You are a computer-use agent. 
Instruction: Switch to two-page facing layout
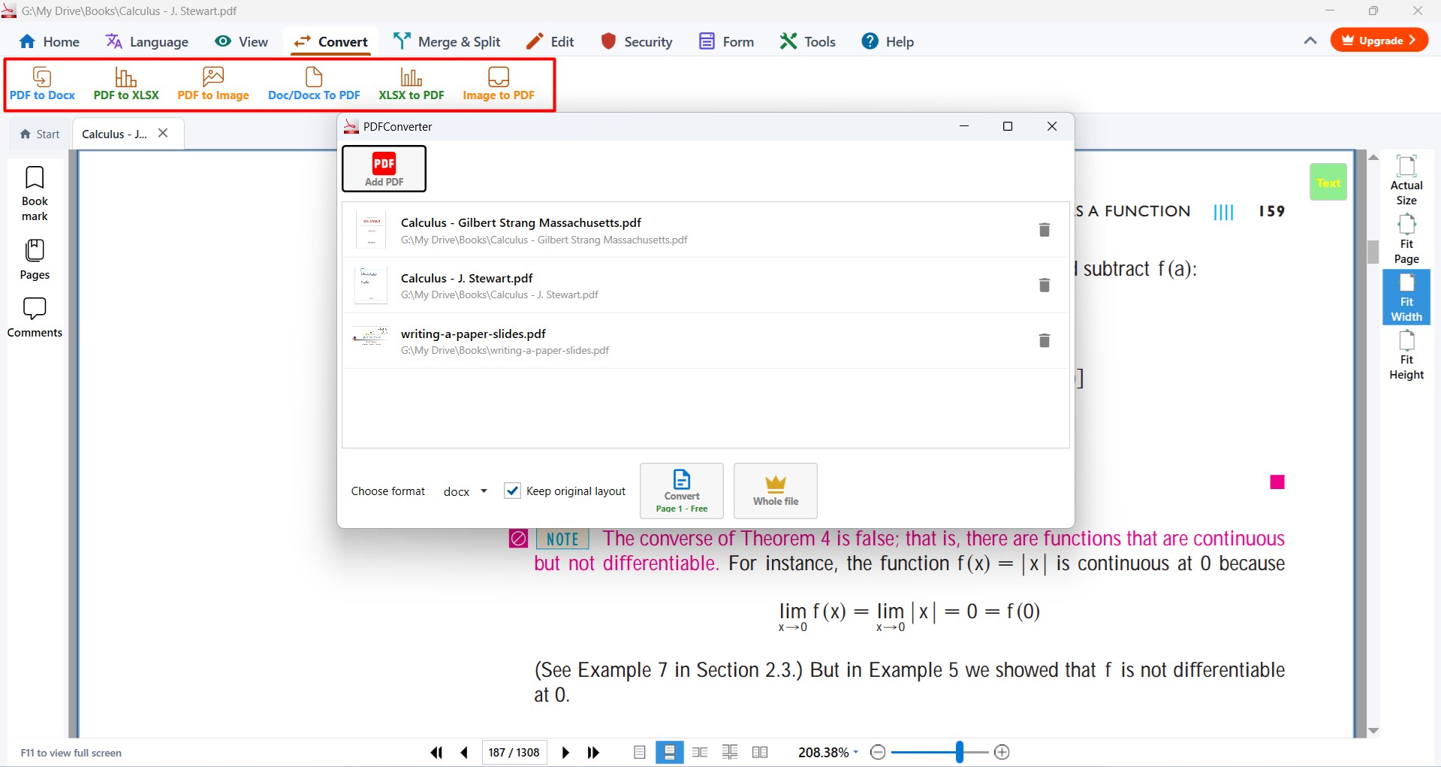[x=700, y=752]
